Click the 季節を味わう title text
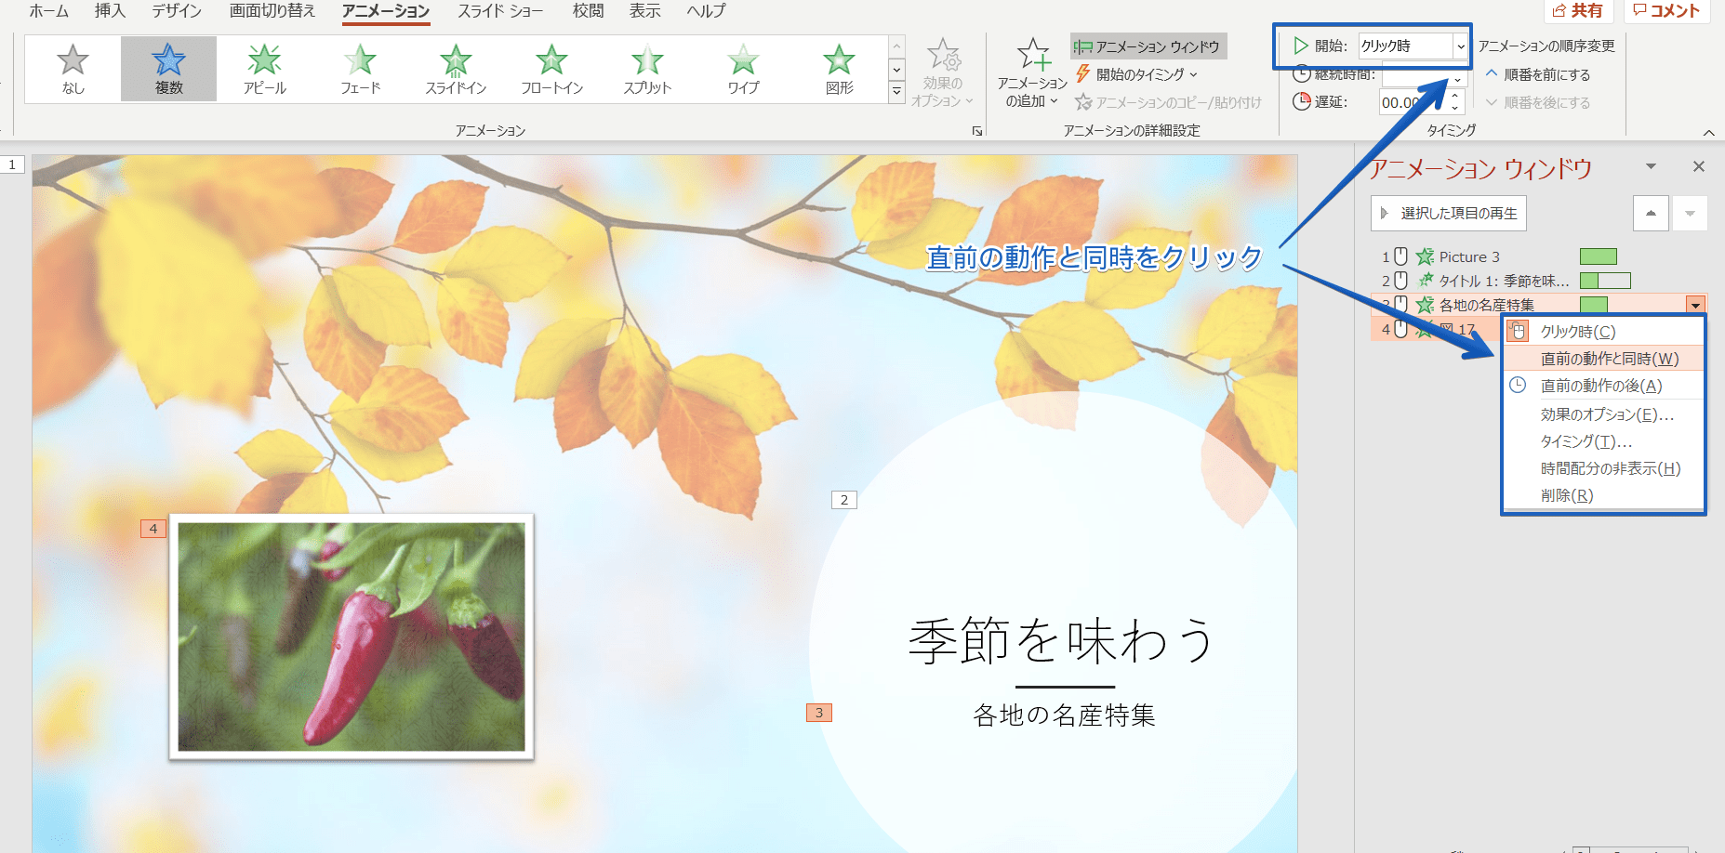 1062,640
